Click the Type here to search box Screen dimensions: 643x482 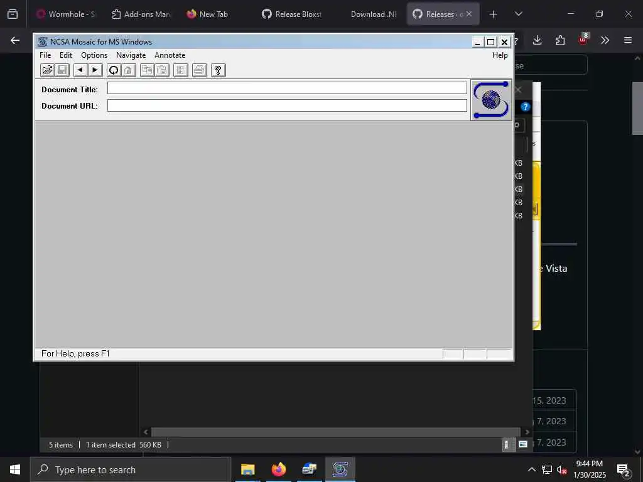[131, 469]
